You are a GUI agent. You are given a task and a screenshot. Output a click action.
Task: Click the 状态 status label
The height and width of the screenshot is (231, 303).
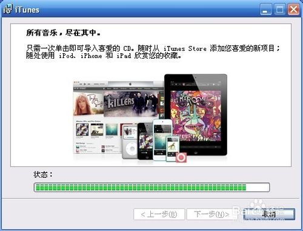43,174
